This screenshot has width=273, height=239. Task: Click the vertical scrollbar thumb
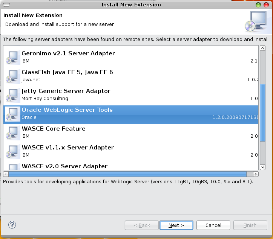point(262,113)
